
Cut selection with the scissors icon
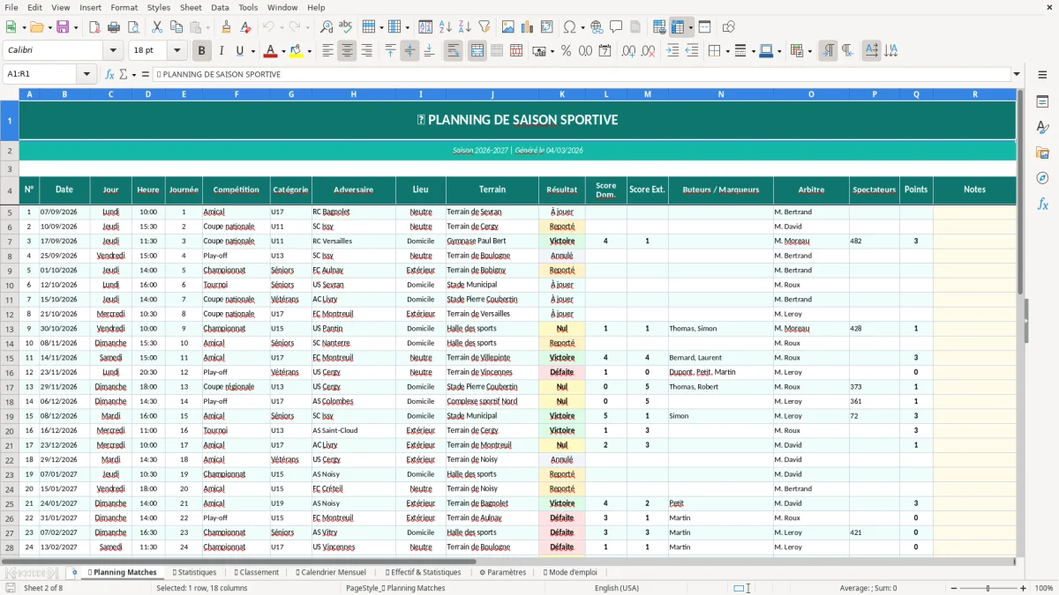point(157,27)
